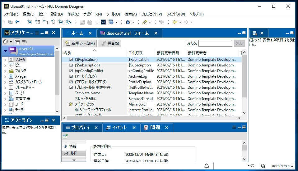Click the grayed-out Save disk icon
Screen dimensions: 298x171
coord(82,22)
